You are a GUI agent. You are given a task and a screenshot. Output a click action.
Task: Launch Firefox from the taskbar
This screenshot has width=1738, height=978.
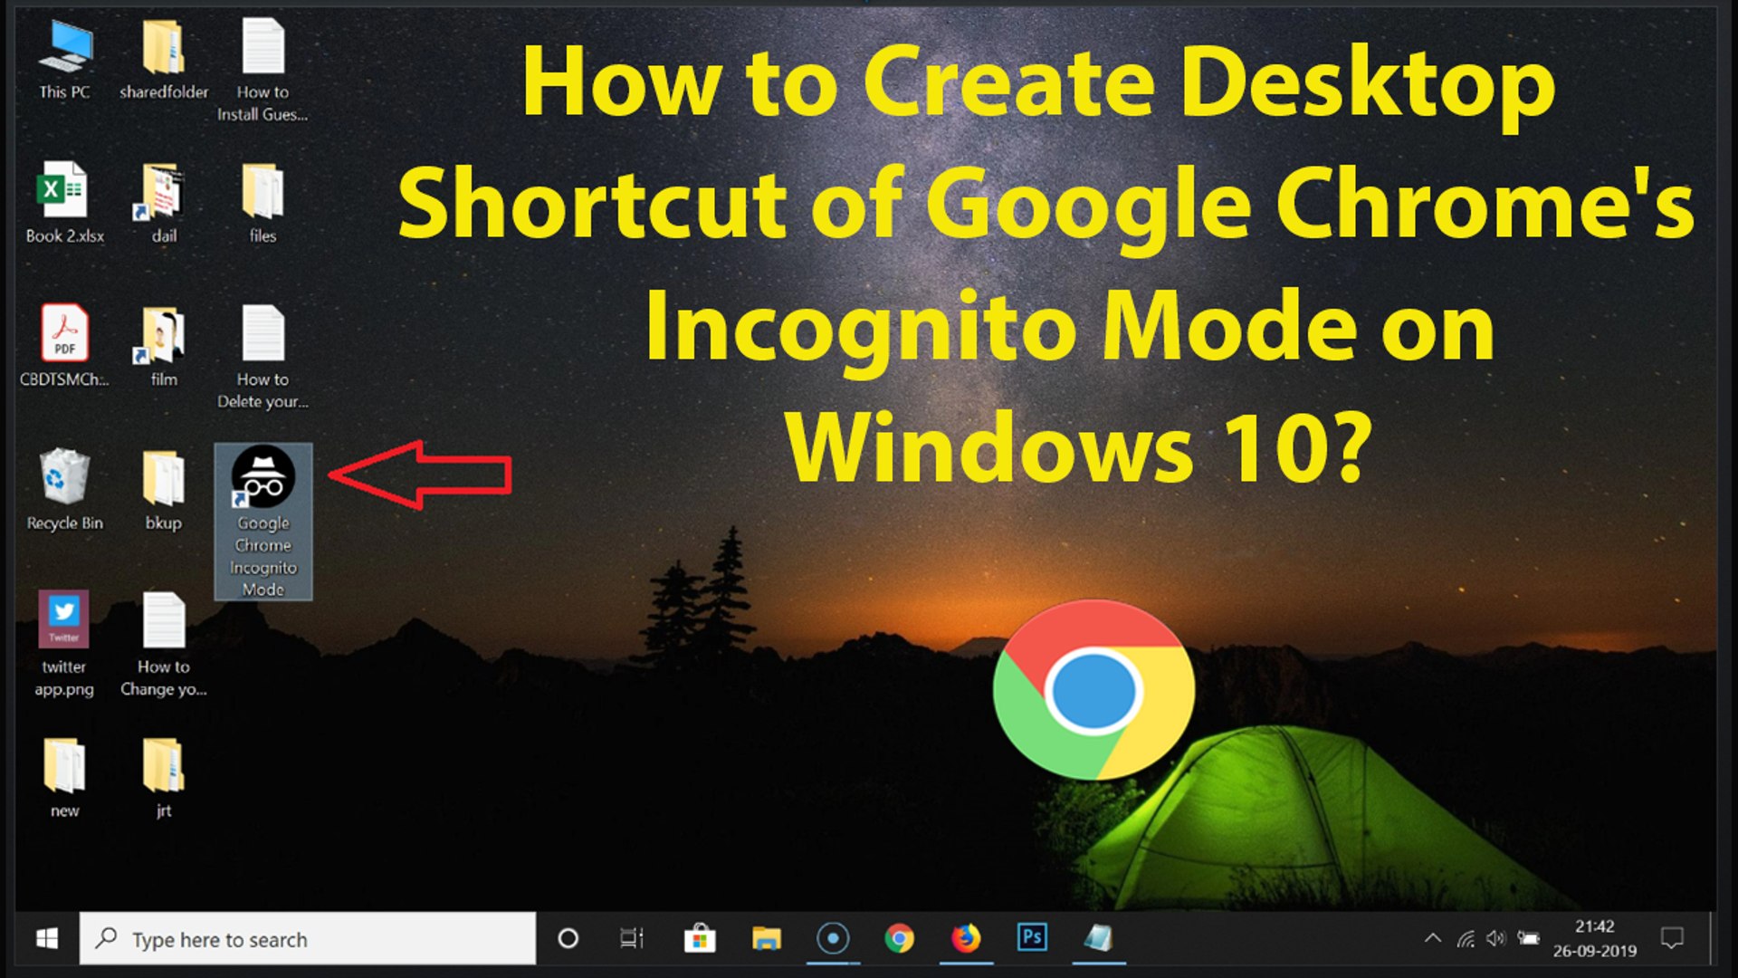(x=966, y=938)
